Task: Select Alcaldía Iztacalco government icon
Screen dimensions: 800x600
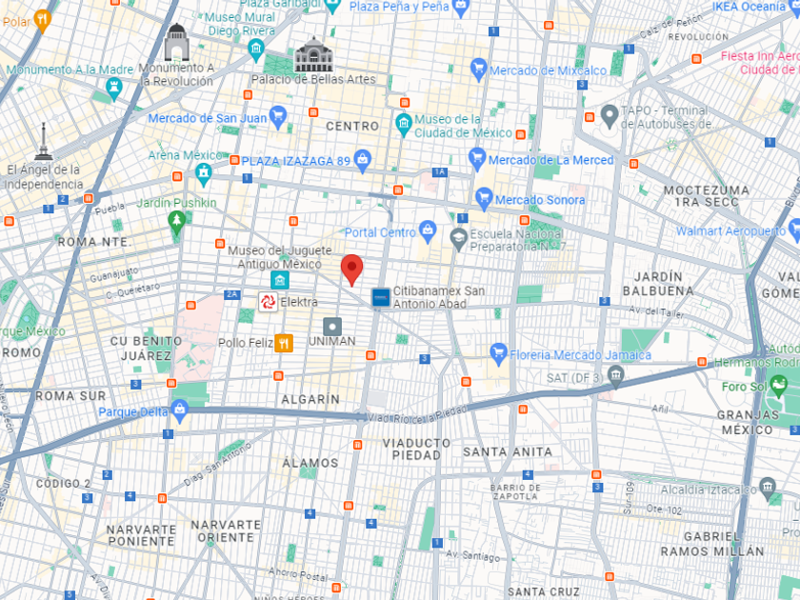Action: (768, 489)
